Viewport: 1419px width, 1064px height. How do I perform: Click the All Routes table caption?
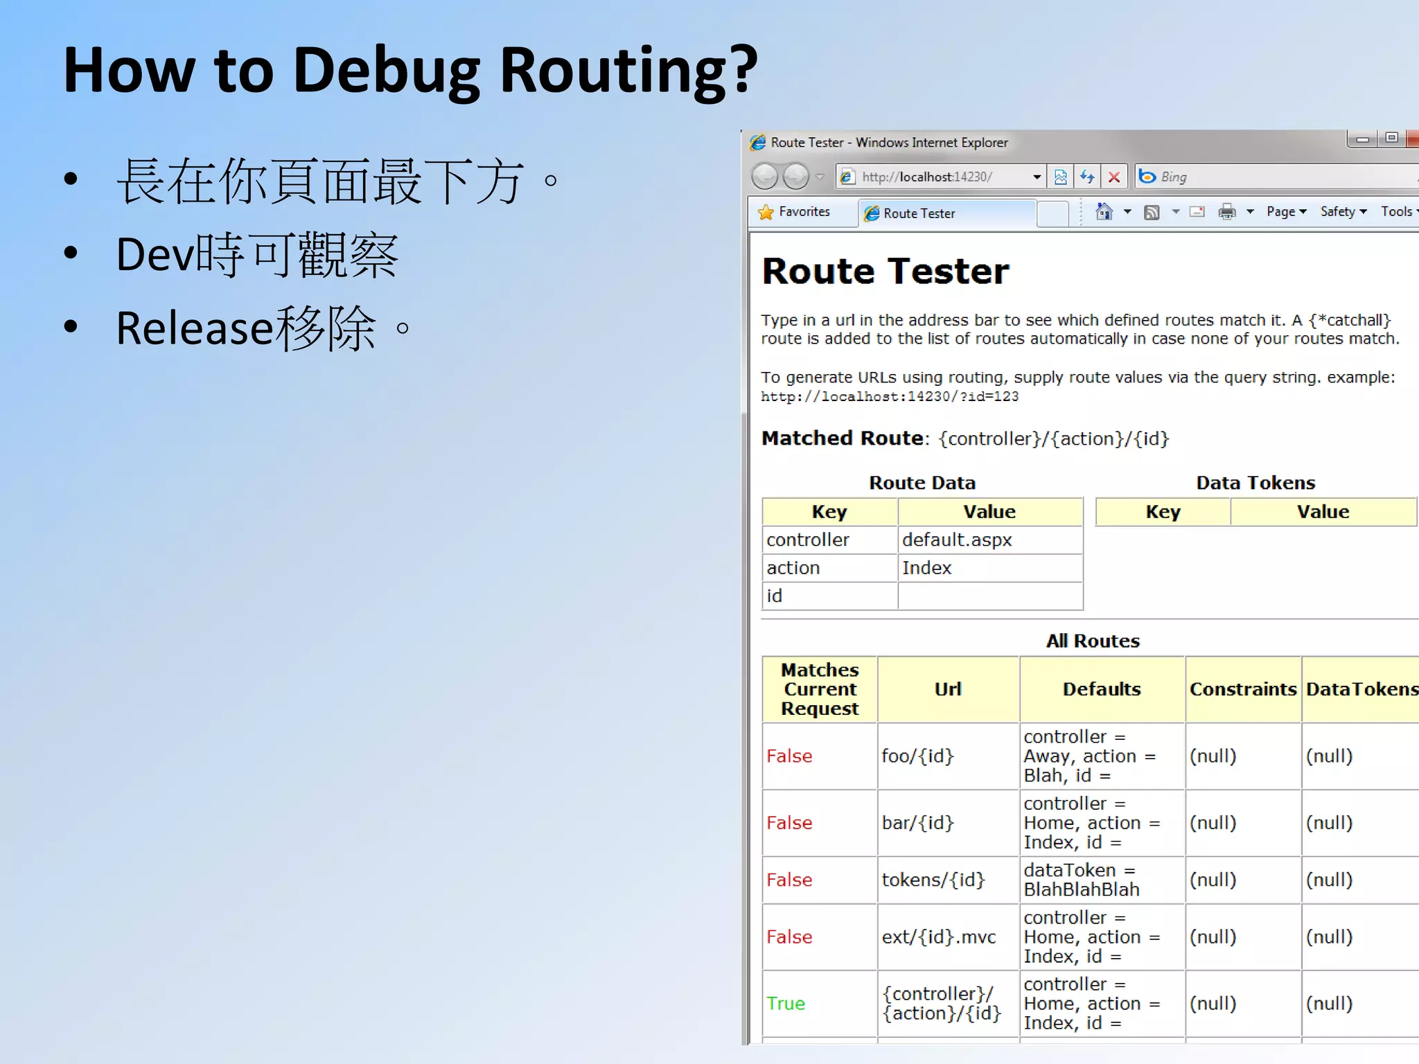coord(1093,641)
